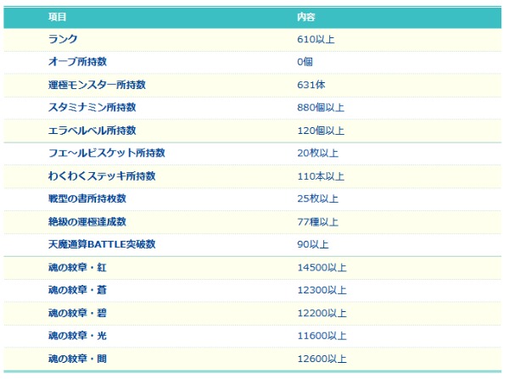Click the 631体 value
This screenshot has width=509, height=379.
pyautogui.click(x=311, y=85)
